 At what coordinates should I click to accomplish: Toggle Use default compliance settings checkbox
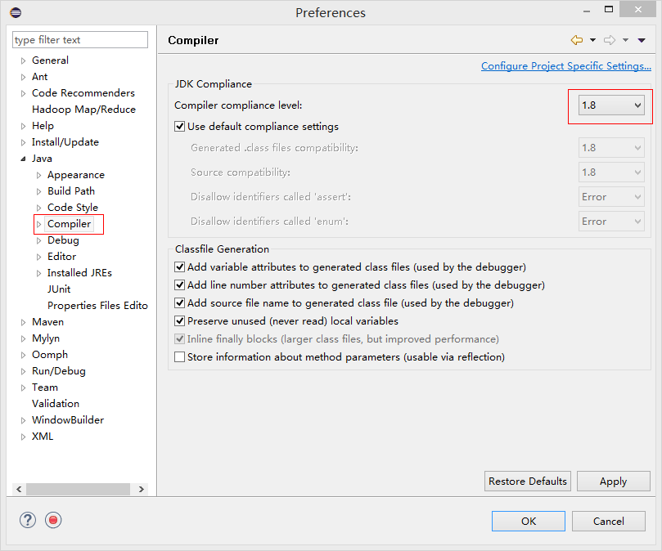click(179, 127)
